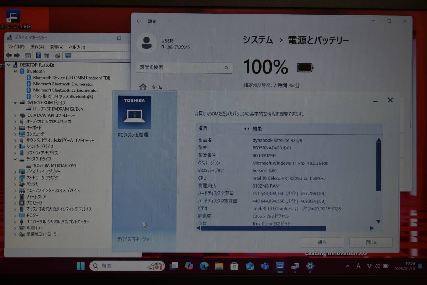The width and height of the screenshot is (427, 285).
Task: Focus the 設定の検索 input field
Action: pyautogui.click(x=184, y=68)
